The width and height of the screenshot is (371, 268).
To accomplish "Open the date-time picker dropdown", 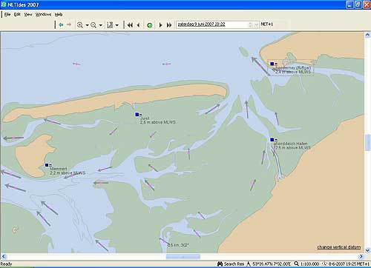I will [x=256, y=24].
